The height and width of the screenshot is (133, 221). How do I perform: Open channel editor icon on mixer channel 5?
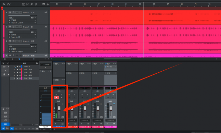(114, 117)
